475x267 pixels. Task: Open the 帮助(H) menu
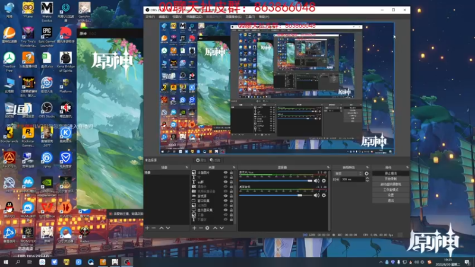point(264,17)
